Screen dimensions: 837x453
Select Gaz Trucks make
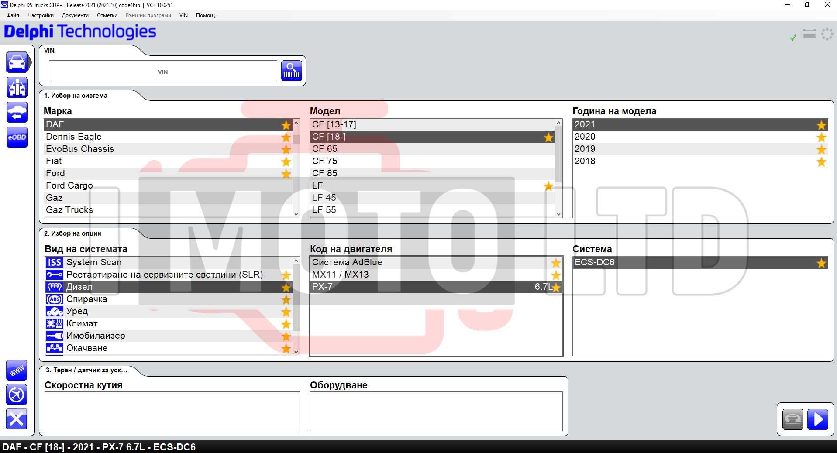tap(168, 210)
